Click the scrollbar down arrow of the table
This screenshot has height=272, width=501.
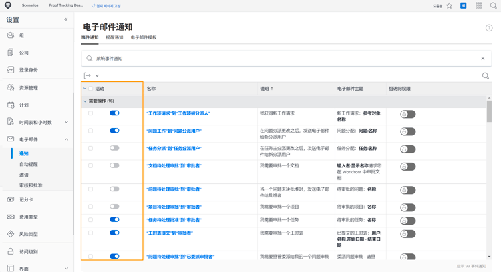(489, 257)
